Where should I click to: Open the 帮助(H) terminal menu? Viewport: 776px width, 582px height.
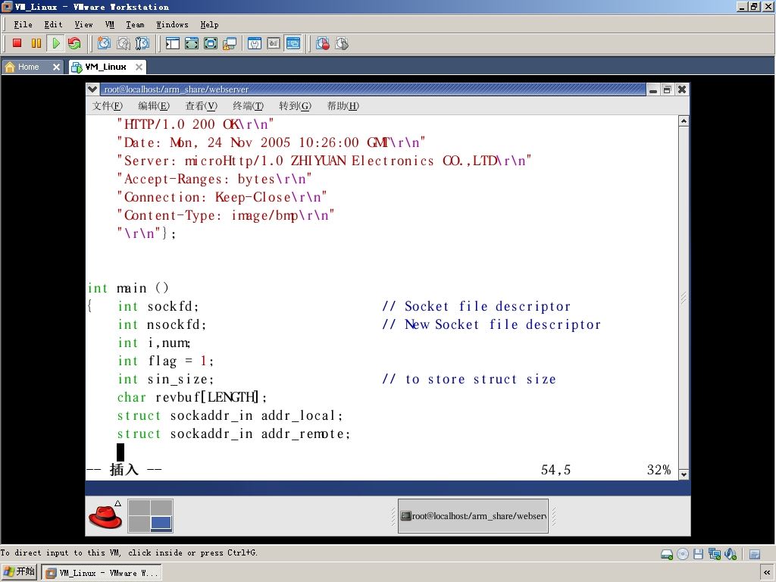coord(343,105)
